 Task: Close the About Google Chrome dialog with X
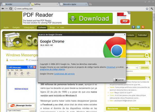tap(125, 34)
